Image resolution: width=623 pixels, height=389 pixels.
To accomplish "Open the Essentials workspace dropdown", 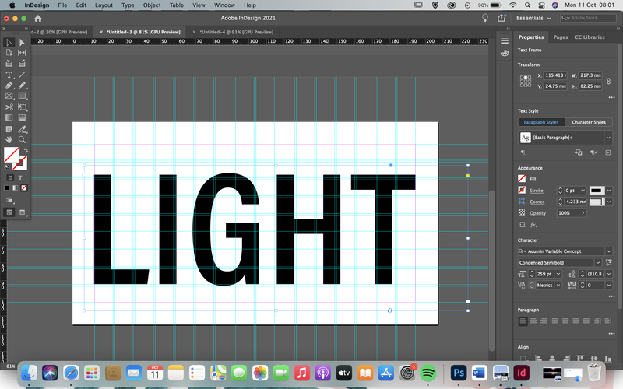I will 533,18.
